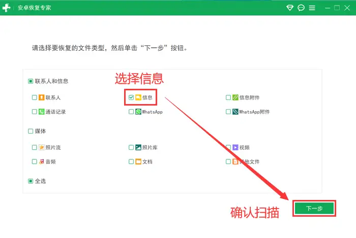Check the 音频 checkbox
Viewport: 356px width, 238px height.
(34, 161)
